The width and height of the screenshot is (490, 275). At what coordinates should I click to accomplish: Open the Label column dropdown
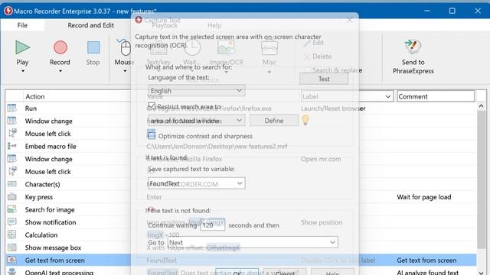coord(388,96)
